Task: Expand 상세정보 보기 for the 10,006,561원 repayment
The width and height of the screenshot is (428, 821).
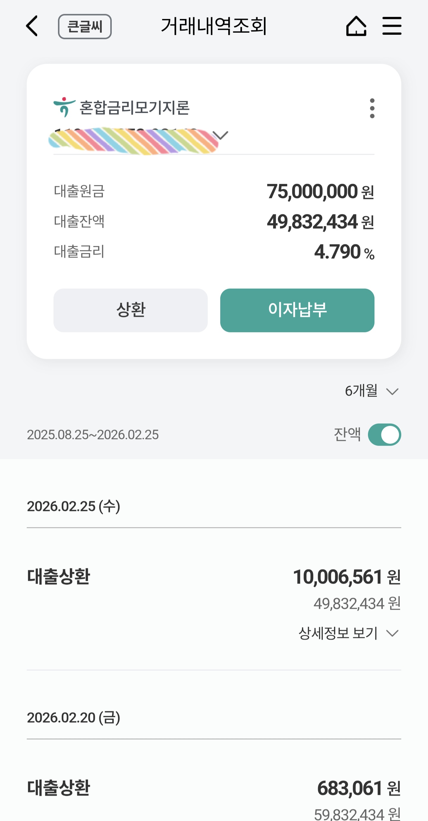Action: click(348, 633)
